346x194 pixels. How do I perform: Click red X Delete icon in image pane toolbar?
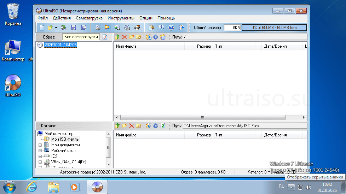point(125,37)
